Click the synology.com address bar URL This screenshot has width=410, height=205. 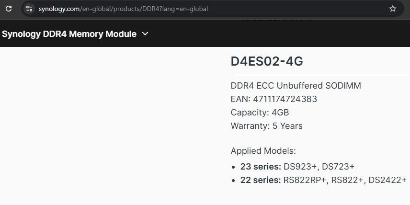tap(124, 9)
